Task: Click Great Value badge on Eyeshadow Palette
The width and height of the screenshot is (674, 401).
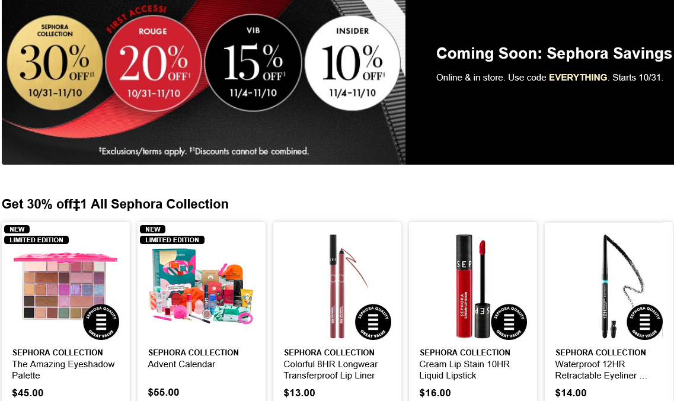Action: coord(101,322)
